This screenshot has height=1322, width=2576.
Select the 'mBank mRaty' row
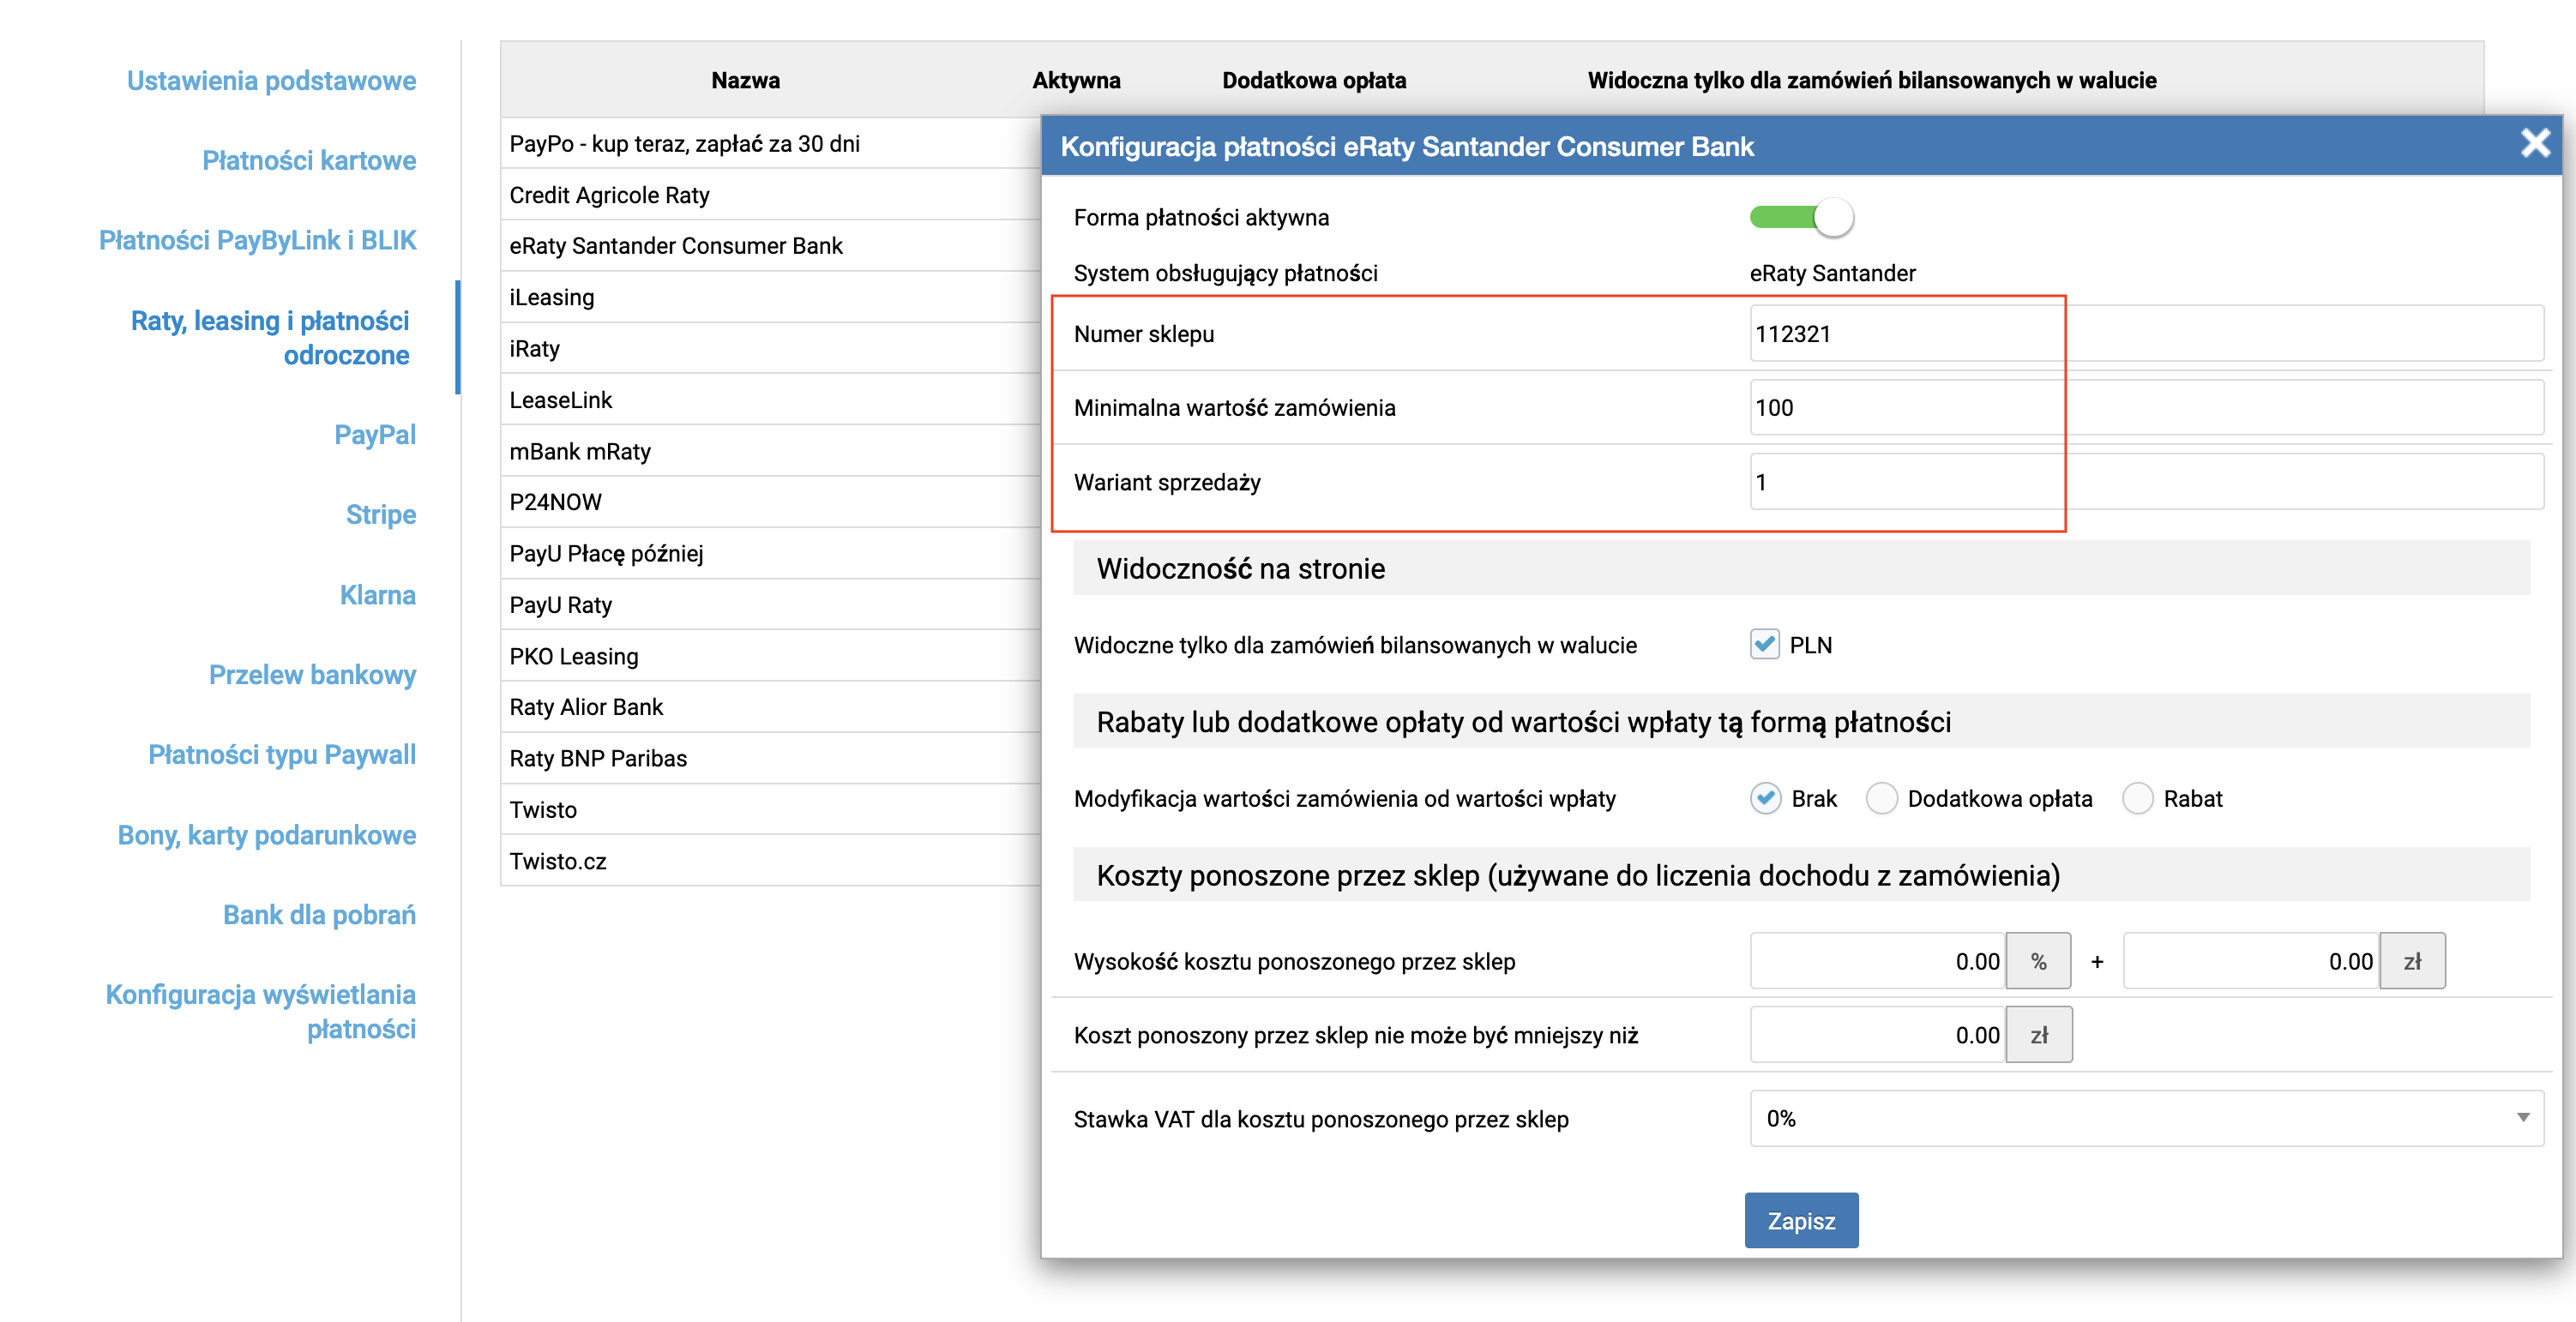coord(771,451)
